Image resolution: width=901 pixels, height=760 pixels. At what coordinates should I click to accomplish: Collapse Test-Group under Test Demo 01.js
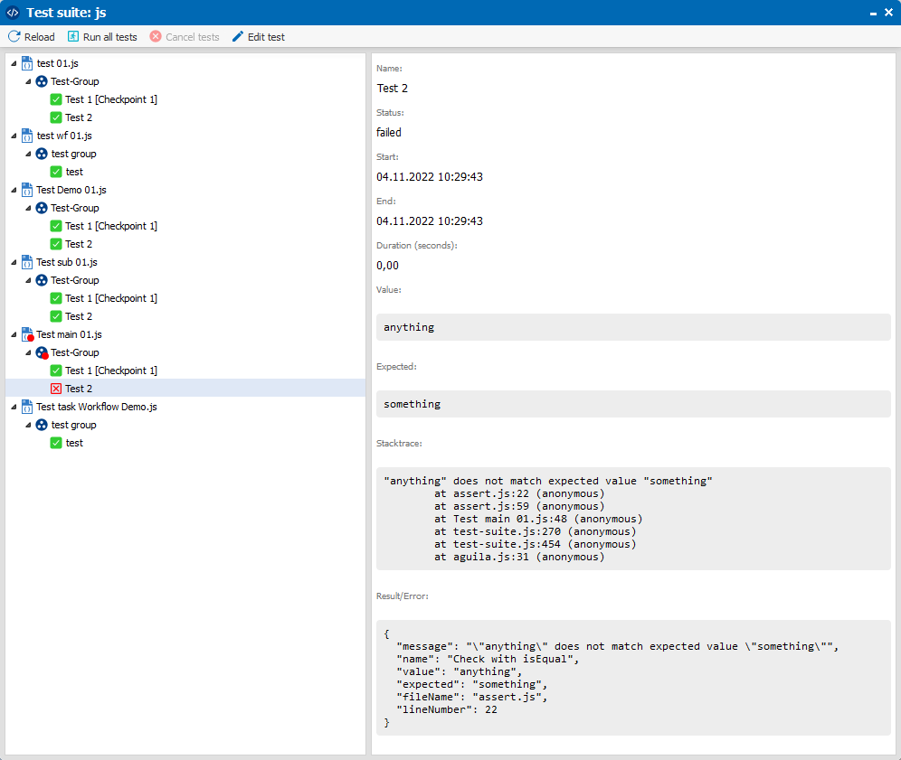28,208
